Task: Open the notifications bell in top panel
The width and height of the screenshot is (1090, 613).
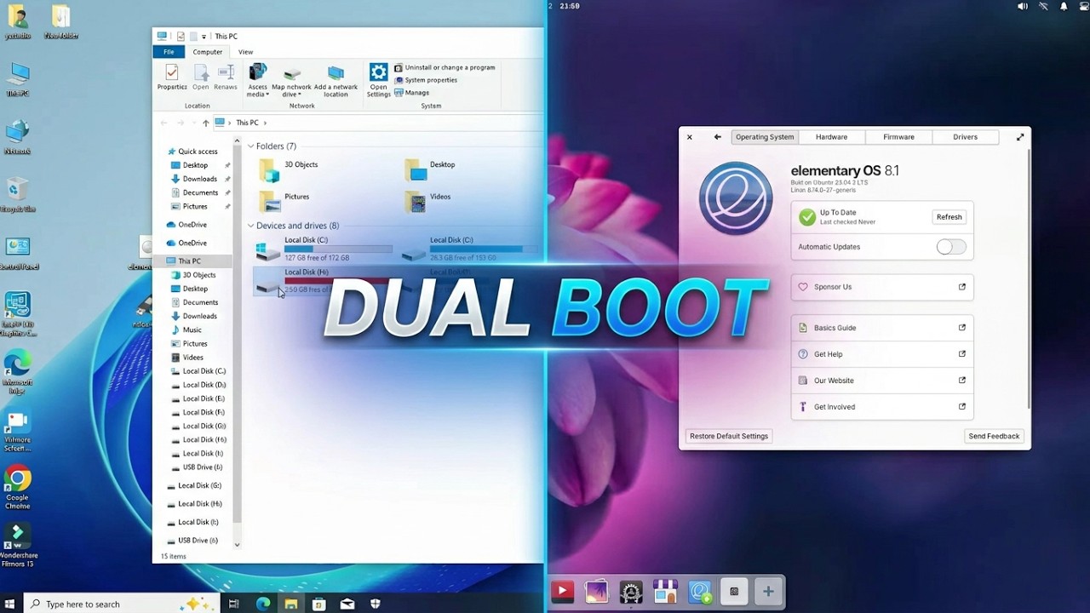Action: pyautogui.click(x=1064, y=6)
